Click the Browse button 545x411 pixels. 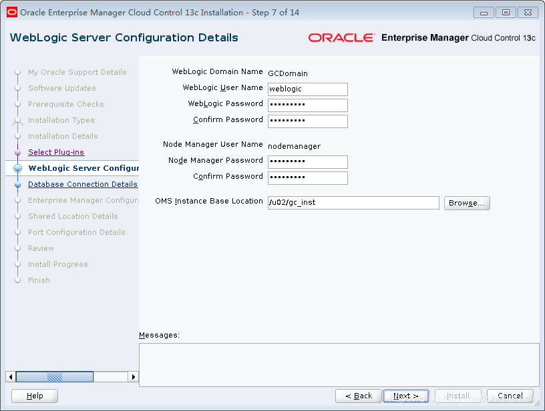coord(467,203)
